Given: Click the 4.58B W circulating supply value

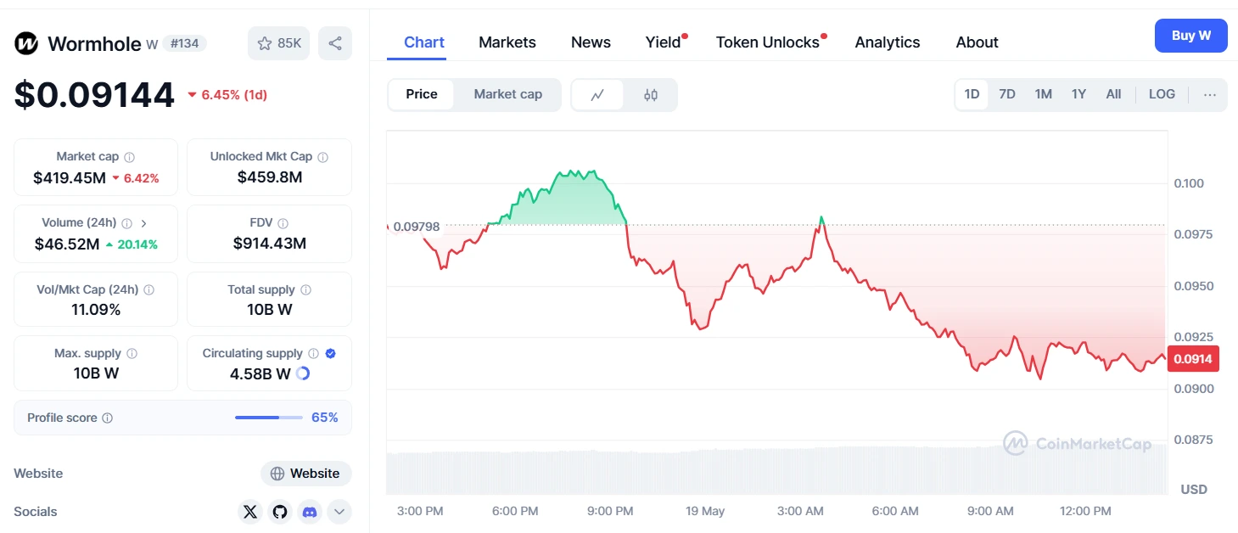Looking at the screenshot, I should (260, 373).
